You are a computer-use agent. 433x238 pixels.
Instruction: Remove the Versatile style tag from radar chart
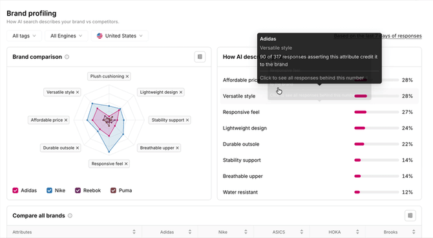(x=78, y=92)
